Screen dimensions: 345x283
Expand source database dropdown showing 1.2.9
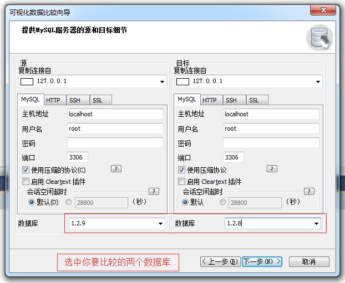click(161, 224)
